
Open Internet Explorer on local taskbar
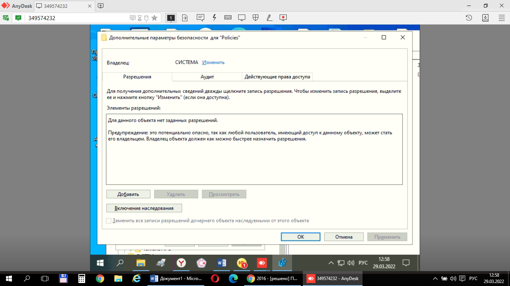pos(136,278)
